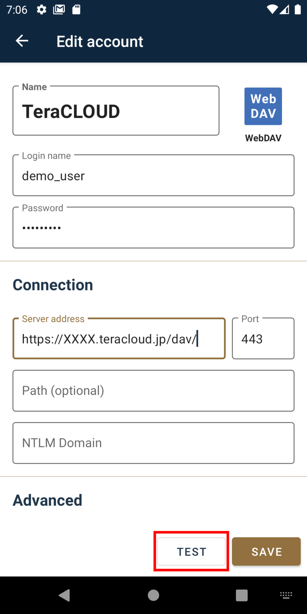Click the Server address field
The width and height of the screenshot is (307, 614).
(x=119, y=339)
